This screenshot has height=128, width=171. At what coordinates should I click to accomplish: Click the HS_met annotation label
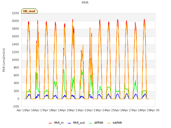pyautogui.click(x=29, y=11)
